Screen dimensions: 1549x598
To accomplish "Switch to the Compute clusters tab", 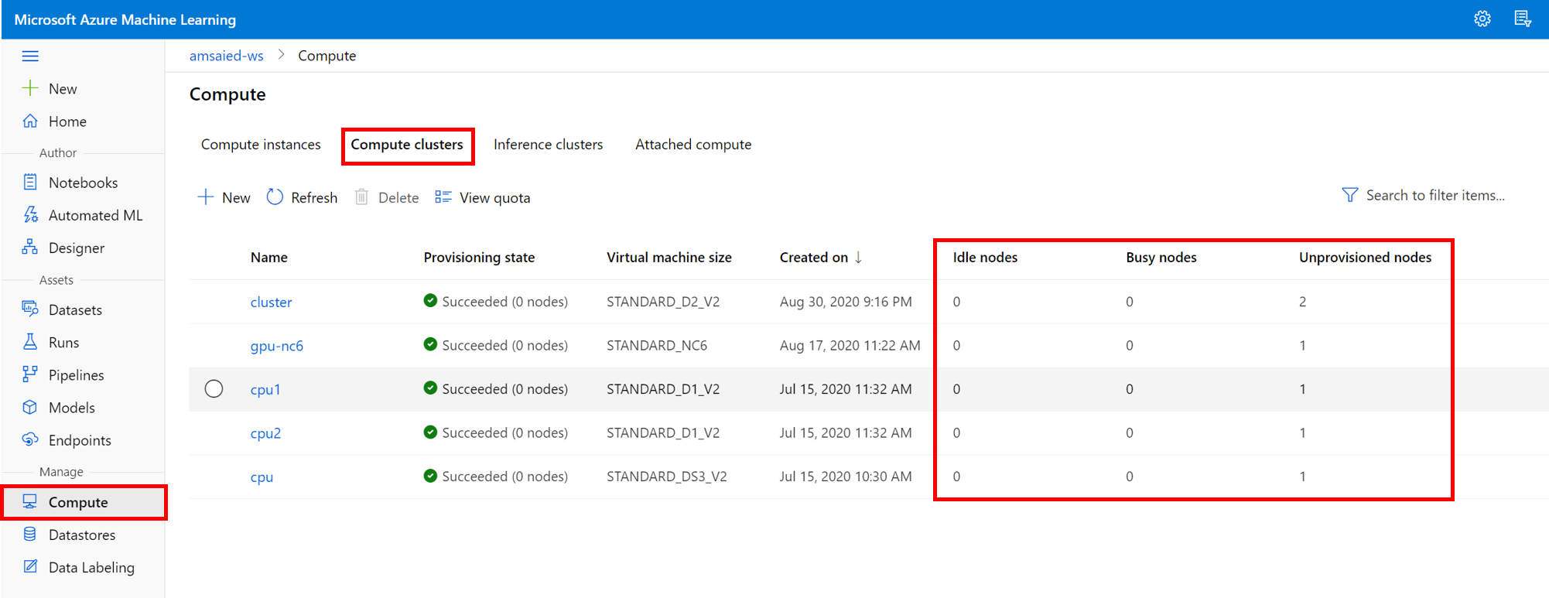I will 407,145.
